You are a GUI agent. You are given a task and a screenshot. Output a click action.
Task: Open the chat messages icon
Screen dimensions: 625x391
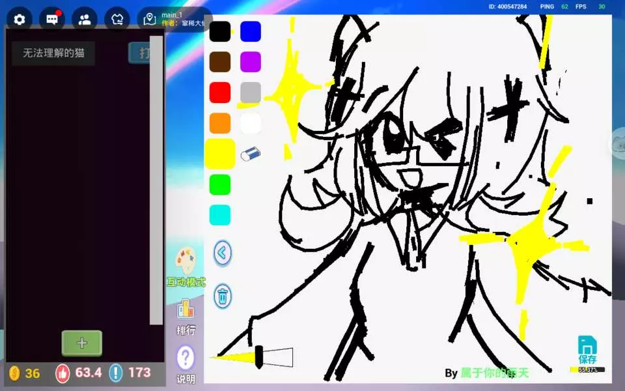point(52,19)
